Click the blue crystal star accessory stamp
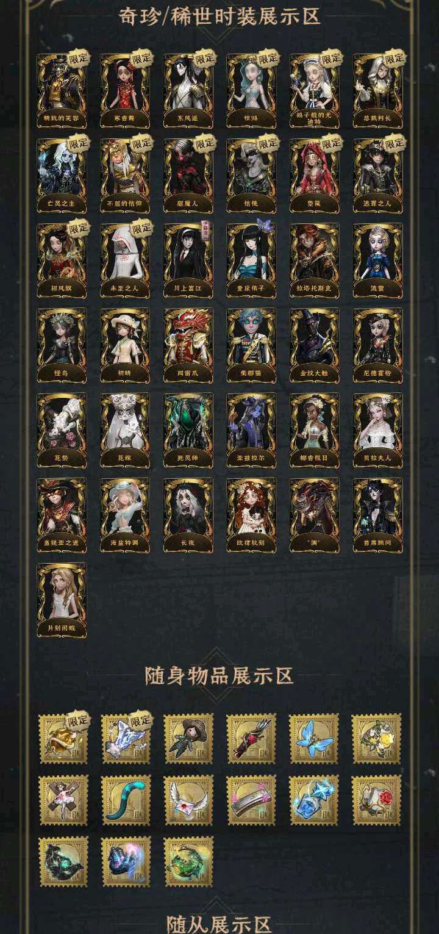Viewport: 439px width, 934px height. click(315, 800)
